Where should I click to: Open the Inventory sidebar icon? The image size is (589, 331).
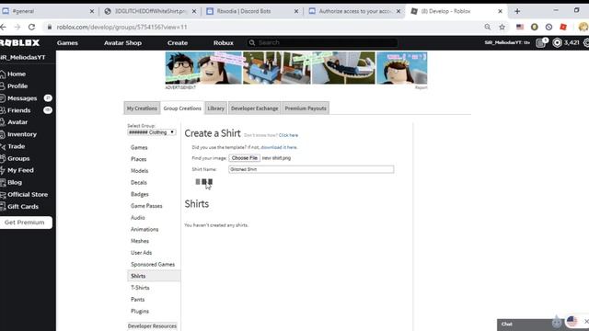point(3,134)
